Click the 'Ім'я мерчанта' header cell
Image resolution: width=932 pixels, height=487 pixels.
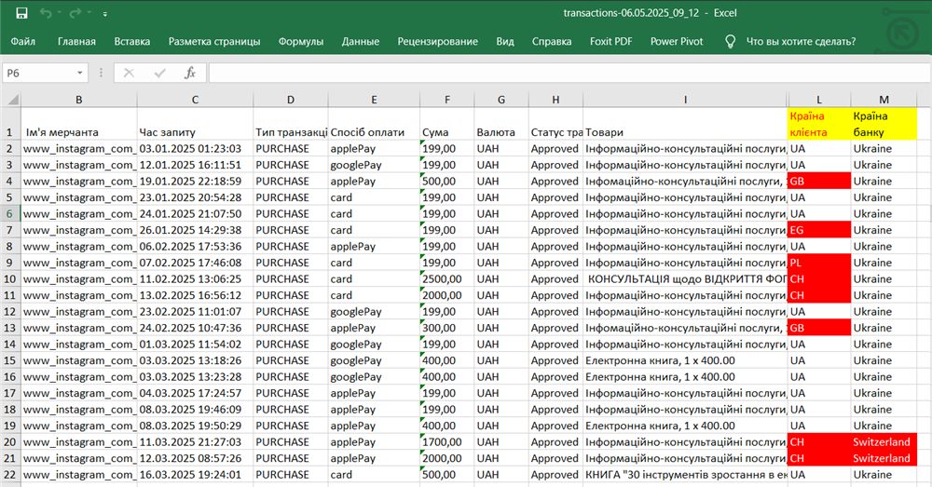(x=79, y=124)
